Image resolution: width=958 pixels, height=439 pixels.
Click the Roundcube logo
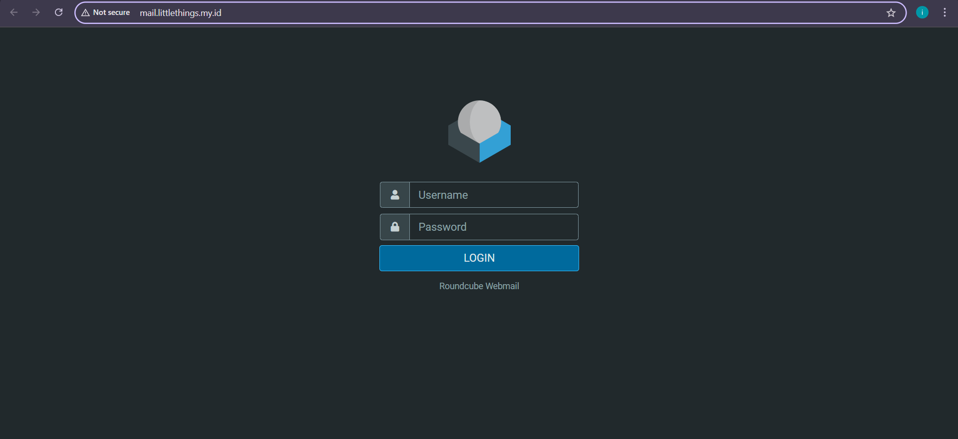(479, 131)
